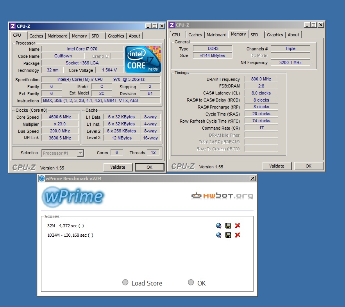Delete the 1024M score with red X

coord(238,235)
